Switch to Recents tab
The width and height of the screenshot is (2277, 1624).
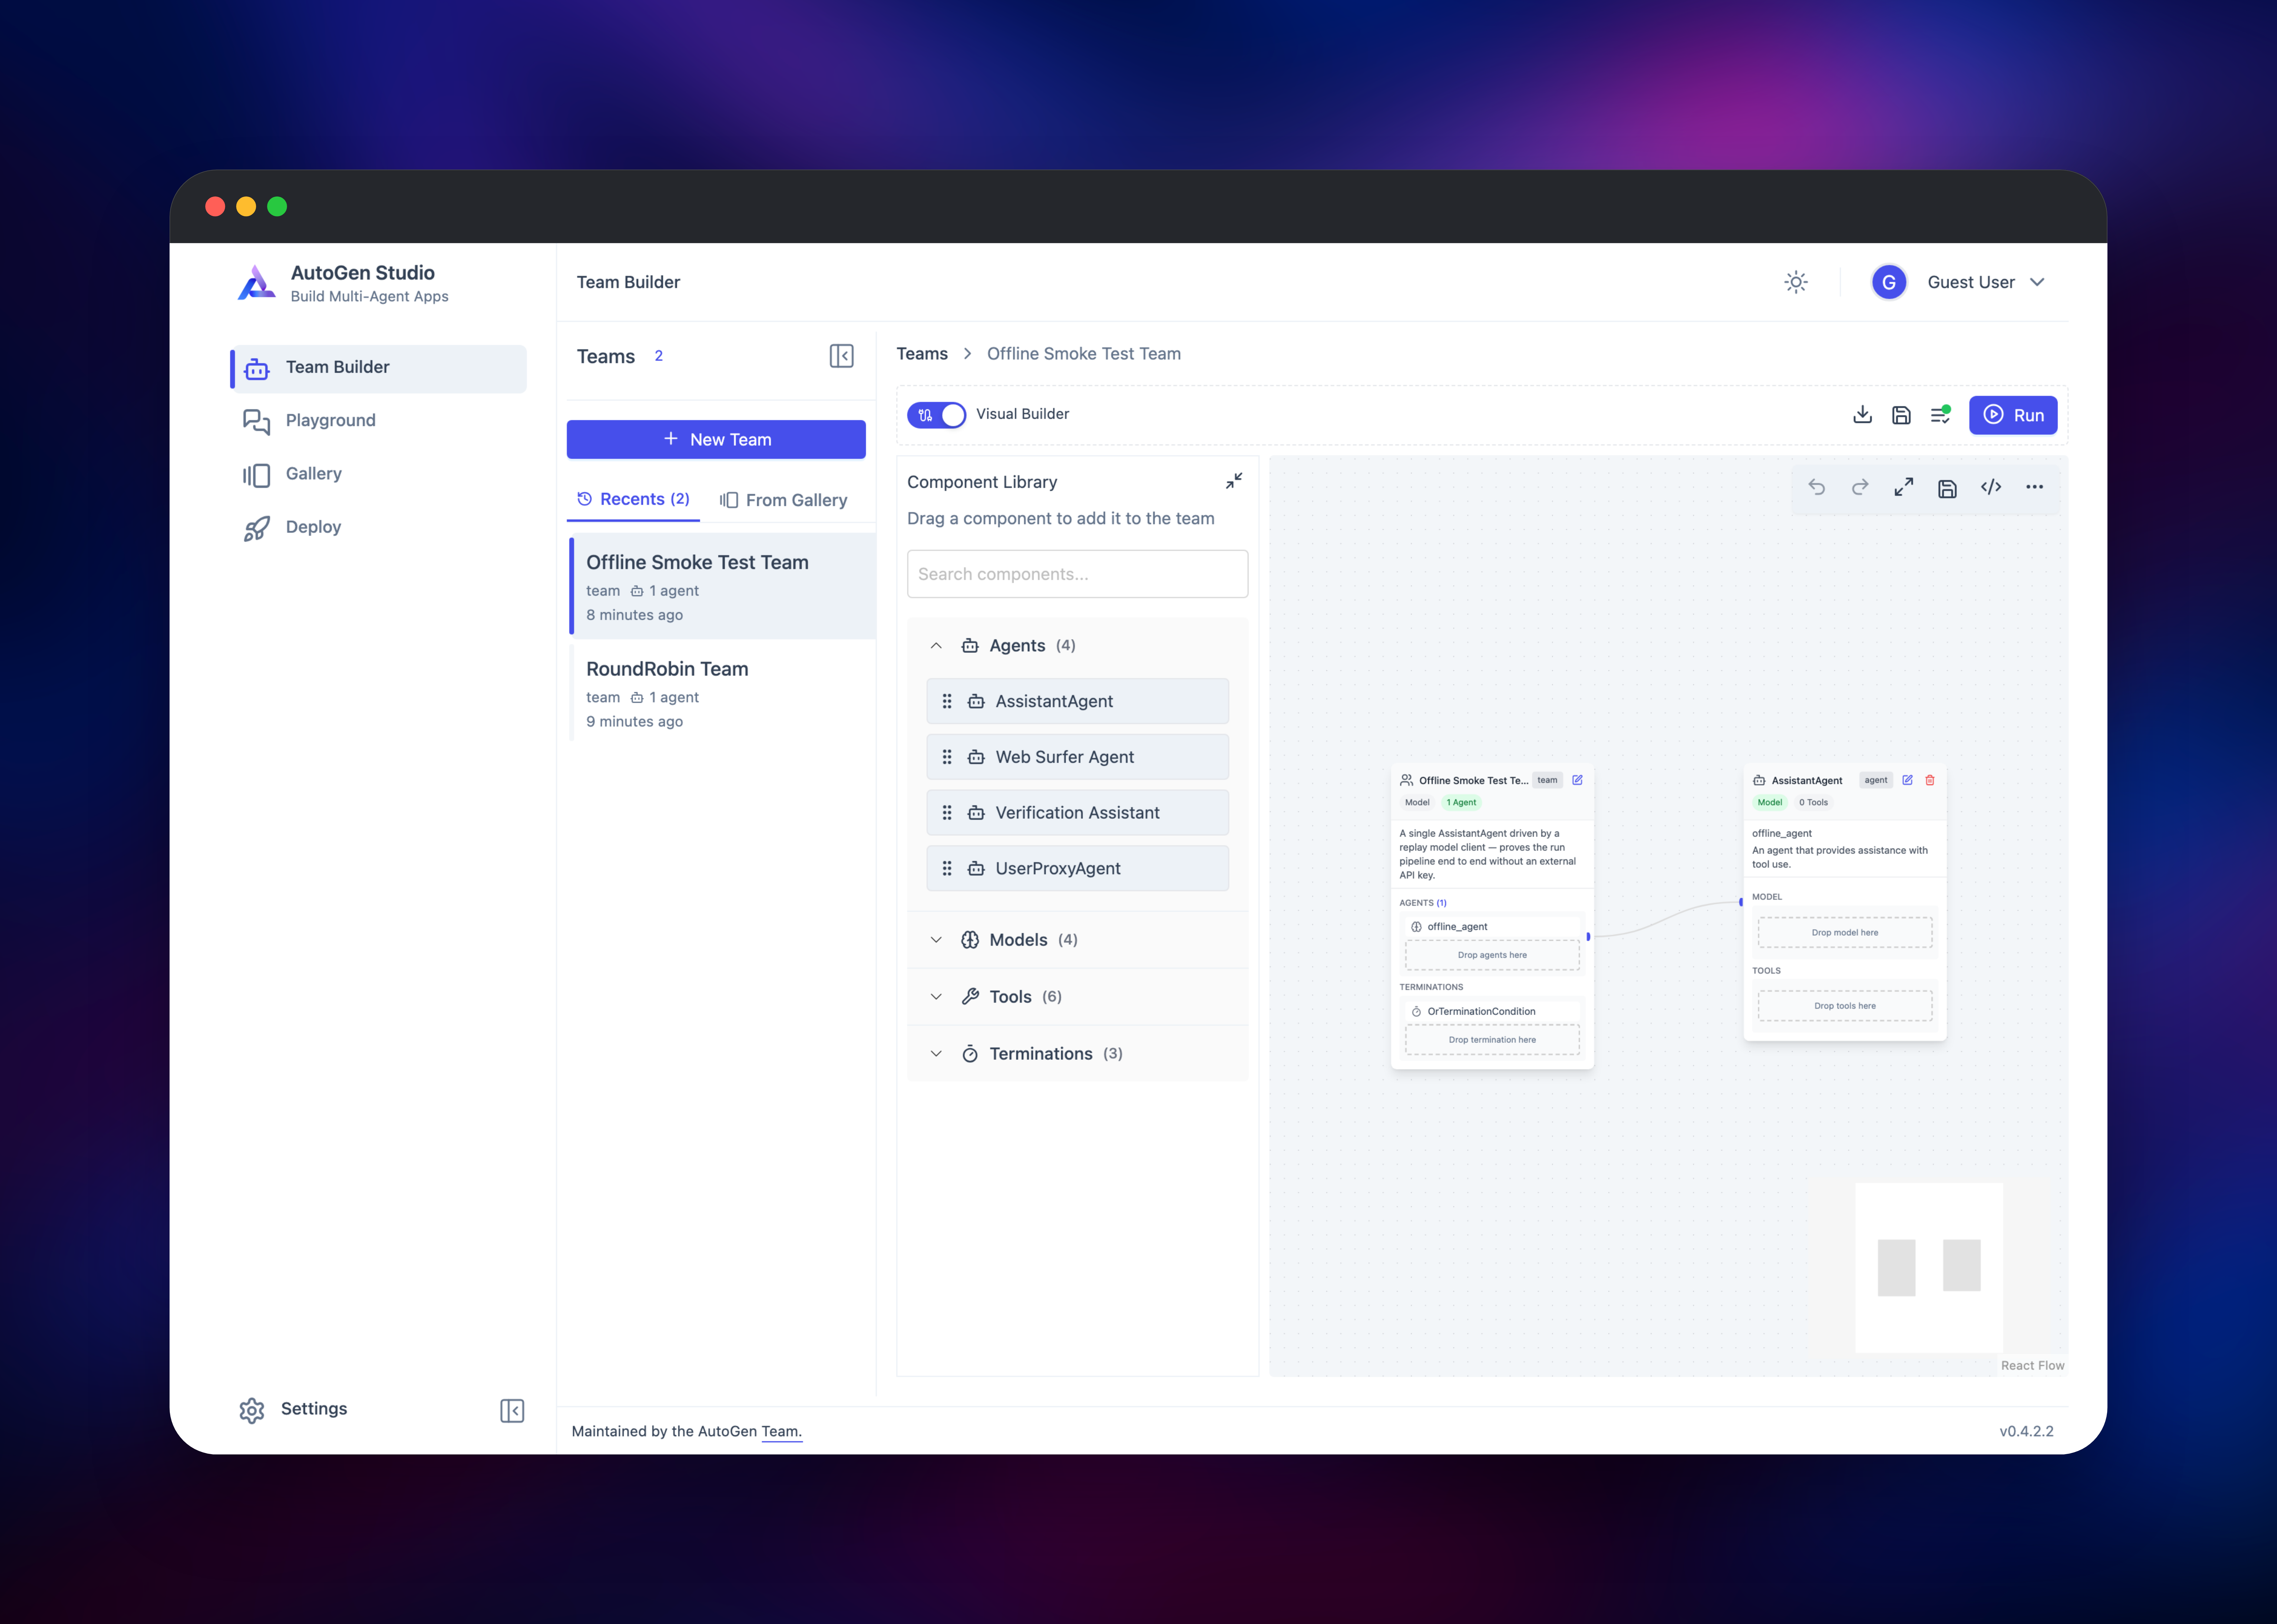[633, 499]
